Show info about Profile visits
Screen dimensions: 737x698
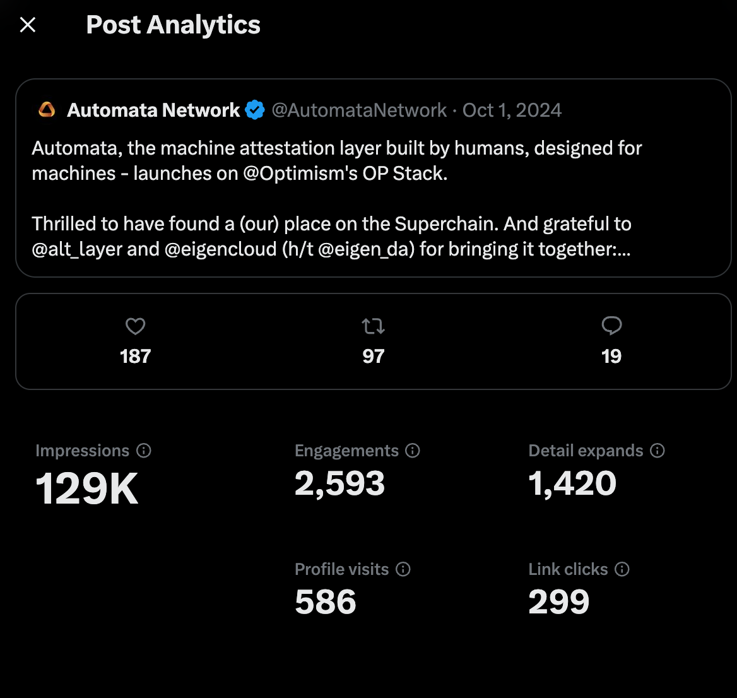tap(403, 569)
